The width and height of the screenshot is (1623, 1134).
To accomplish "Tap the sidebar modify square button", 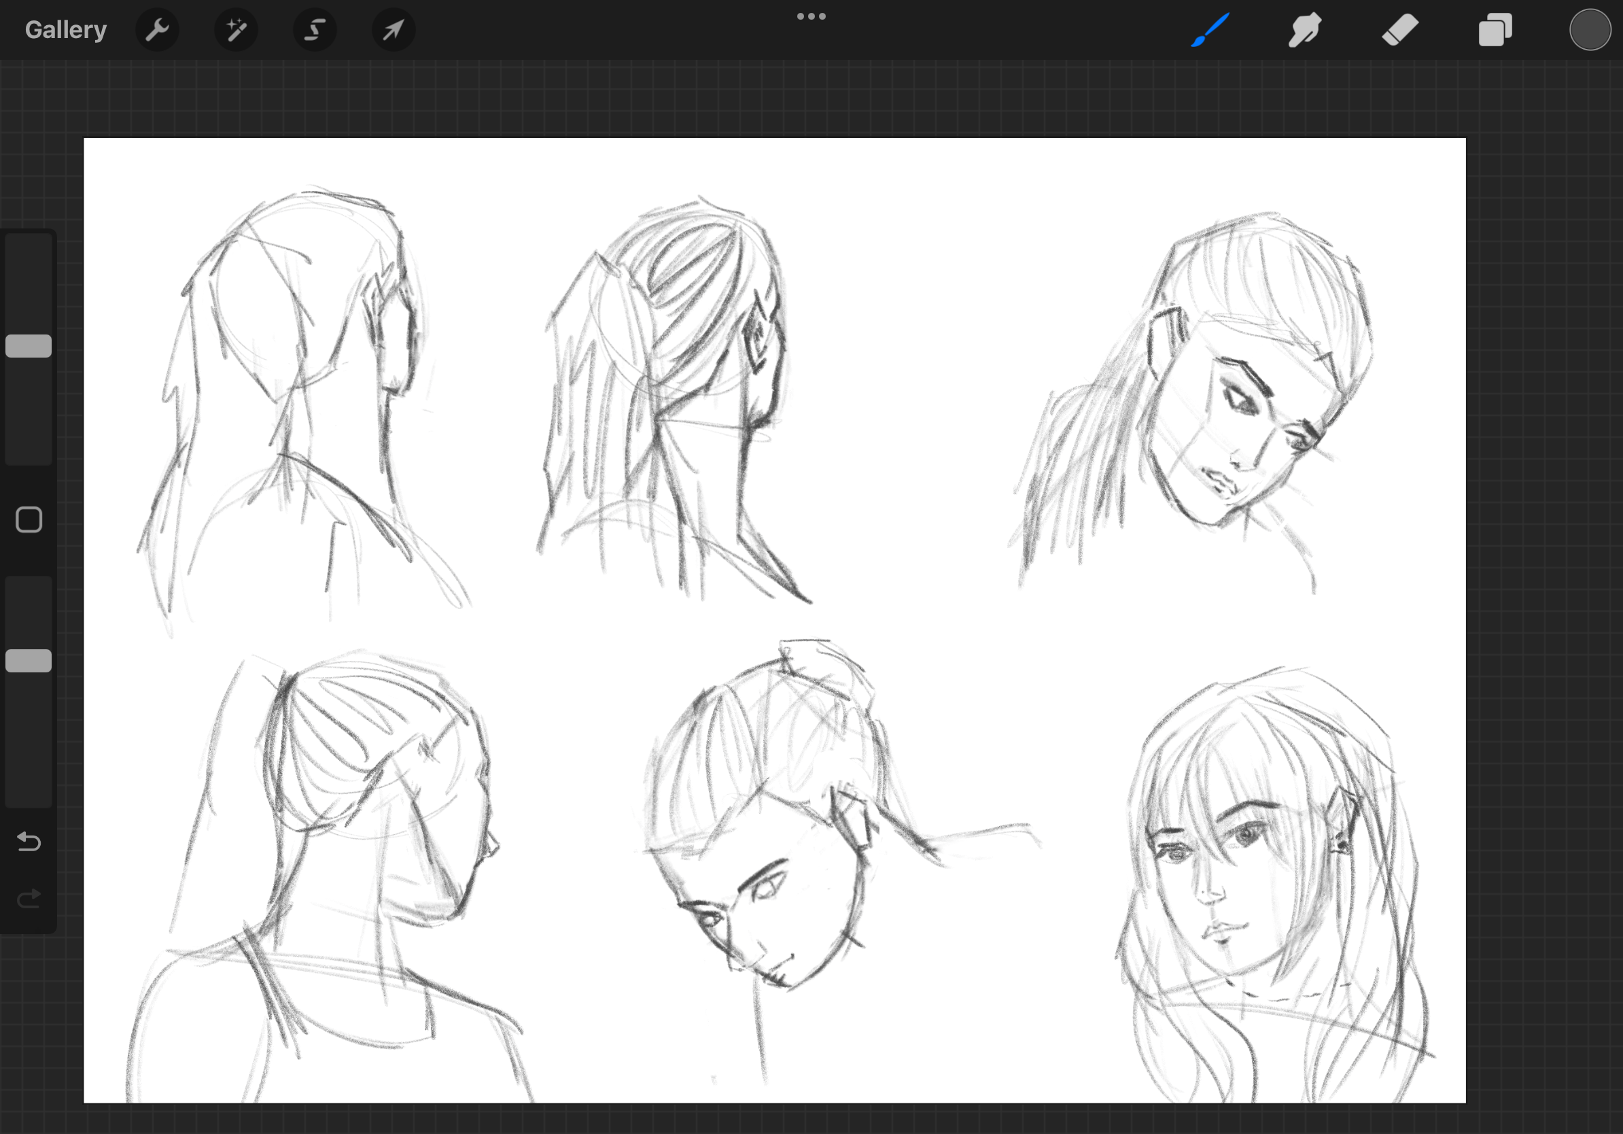I will click(x=29, y=519).
